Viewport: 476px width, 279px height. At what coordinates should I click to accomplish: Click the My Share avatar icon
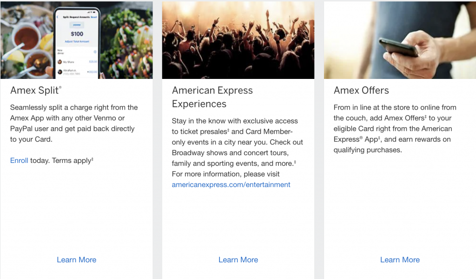[x=59, y=61]
